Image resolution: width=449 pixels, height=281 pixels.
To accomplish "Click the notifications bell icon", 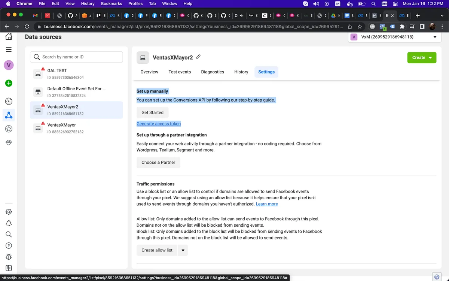I will pos(9,223).
